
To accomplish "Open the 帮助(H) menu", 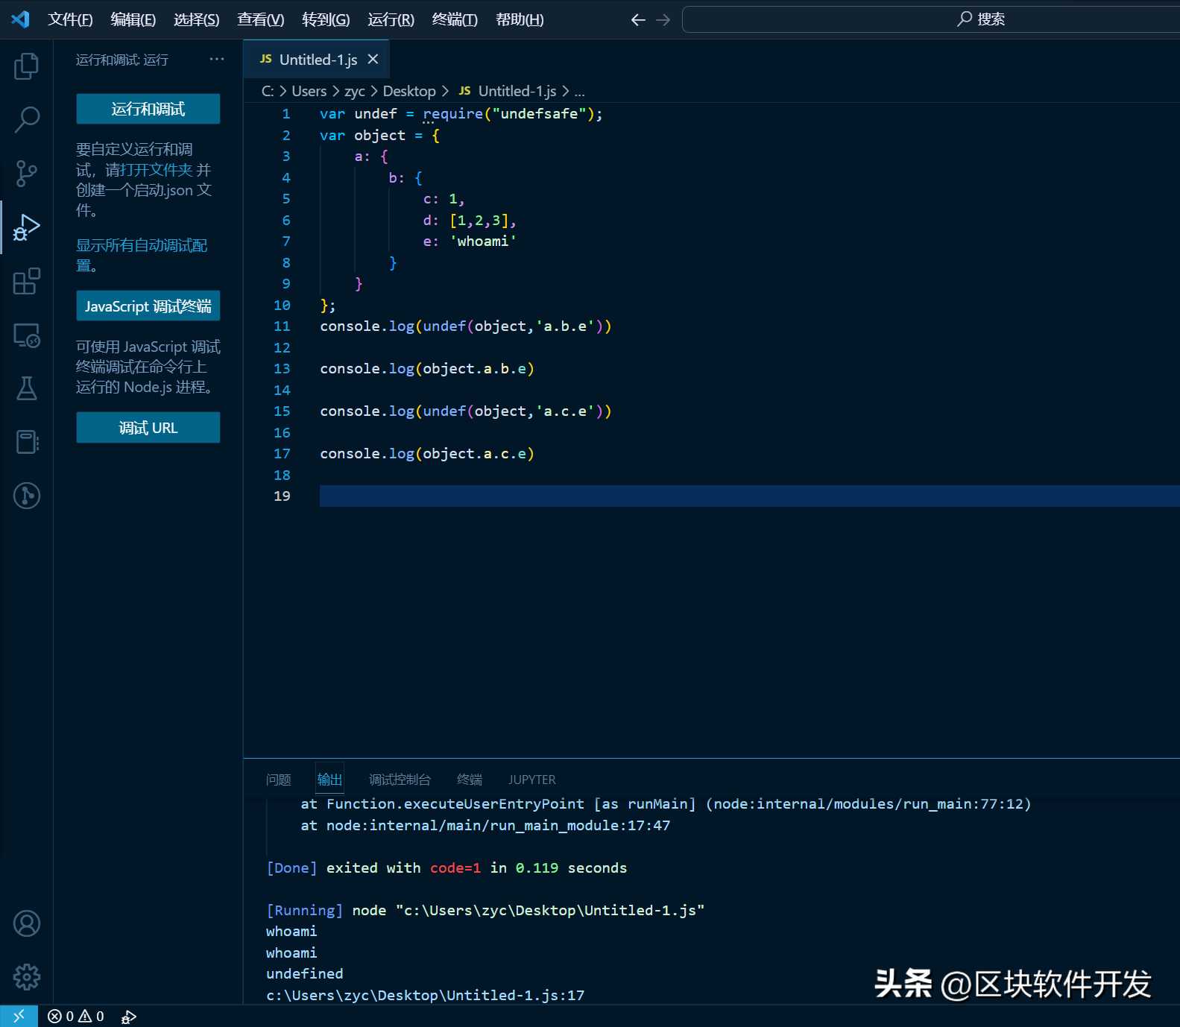I will click(520, 20).
